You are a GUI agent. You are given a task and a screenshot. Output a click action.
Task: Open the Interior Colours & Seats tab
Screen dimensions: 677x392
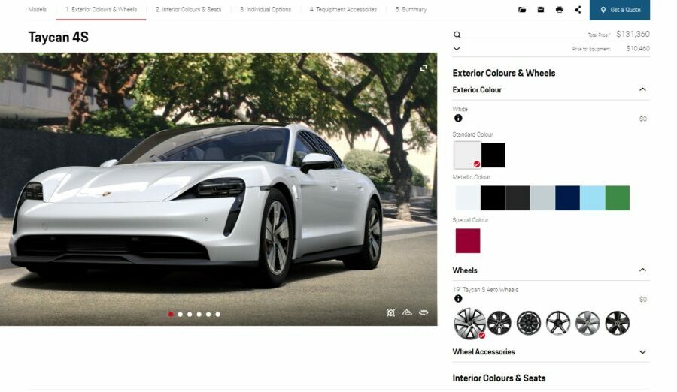coord(188,9)
